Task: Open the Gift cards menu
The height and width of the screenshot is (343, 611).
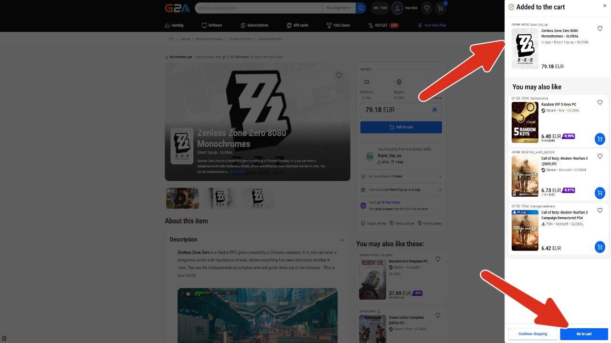Action: 297,25
